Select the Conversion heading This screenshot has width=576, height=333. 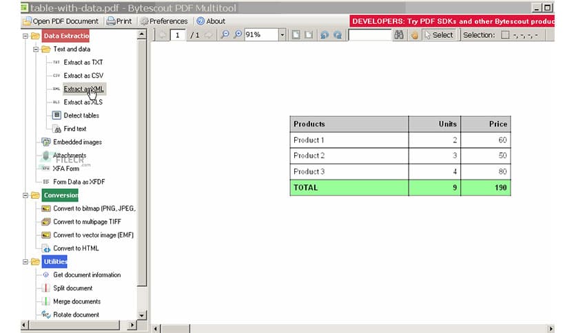60,195
